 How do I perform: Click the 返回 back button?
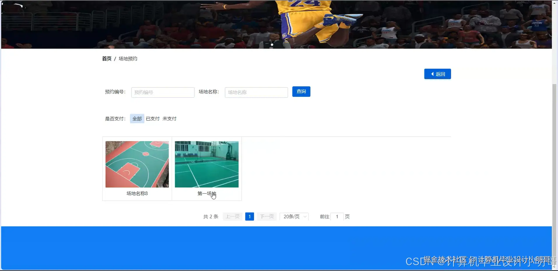point(437,74)
